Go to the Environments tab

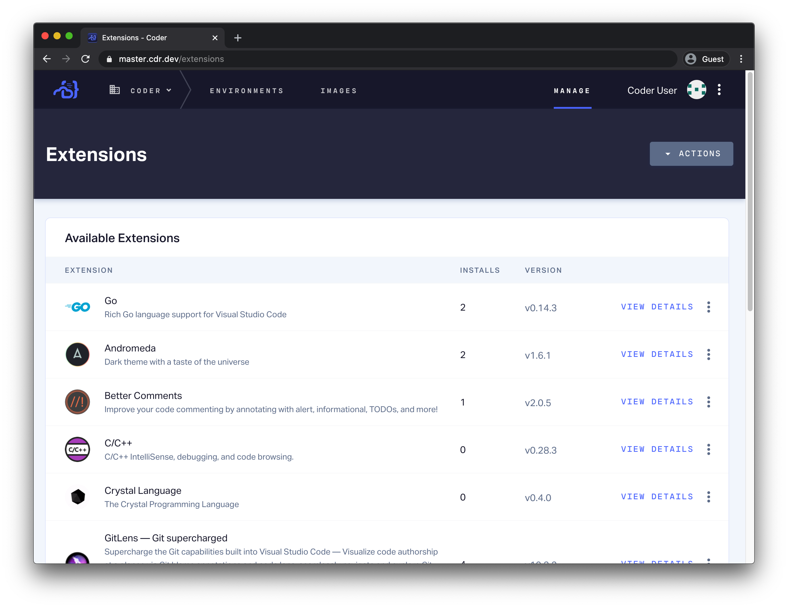tap(247, 91)
